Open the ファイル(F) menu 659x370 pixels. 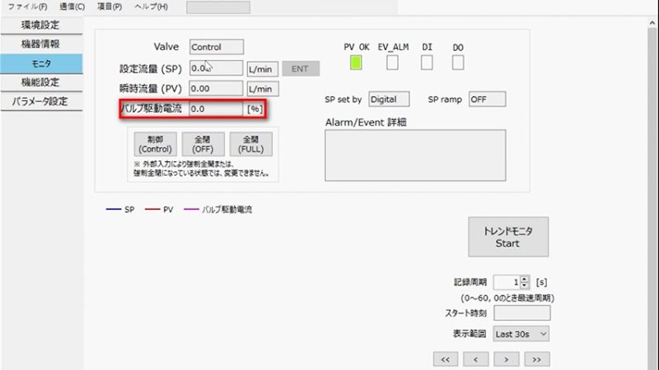27,7
